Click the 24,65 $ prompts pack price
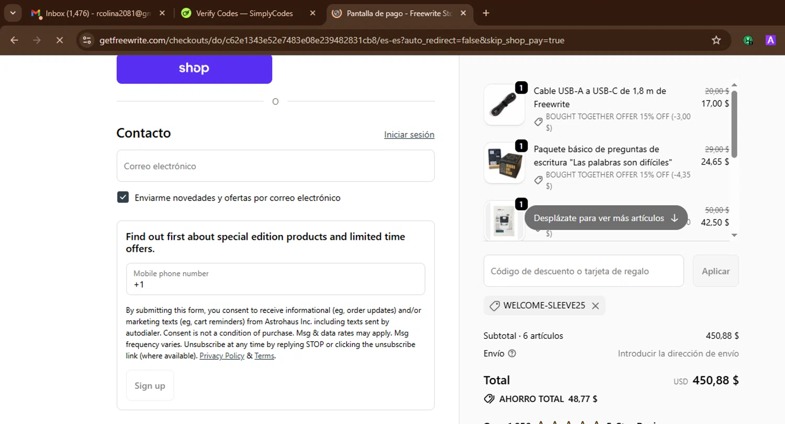The height and width of the screenshot is (424, 785). pyautogui.click(x=715, y=162)
